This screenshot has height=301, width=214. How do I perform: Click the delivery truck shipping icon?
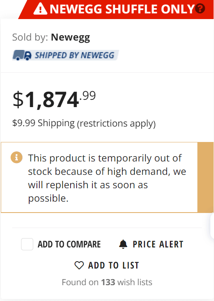click(22, 55)
